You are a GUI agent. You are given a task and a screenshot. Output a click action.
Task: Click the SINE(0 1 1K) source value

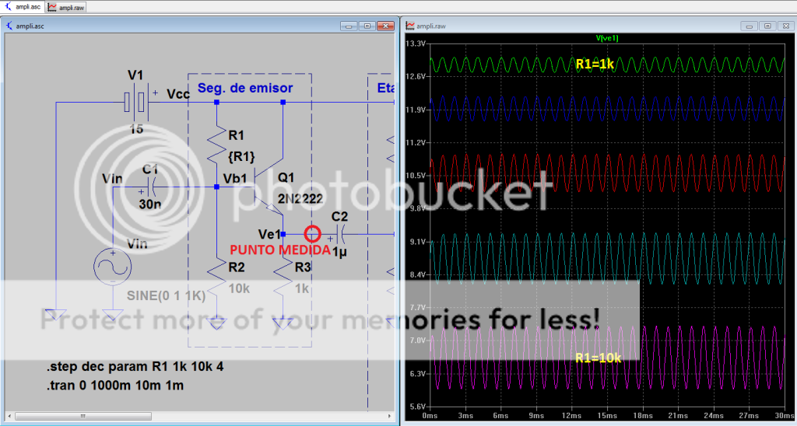pos(167,296)
